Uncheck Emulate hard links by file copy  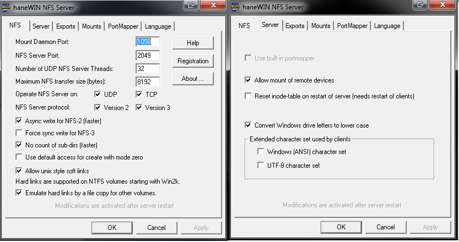[19, 193]
